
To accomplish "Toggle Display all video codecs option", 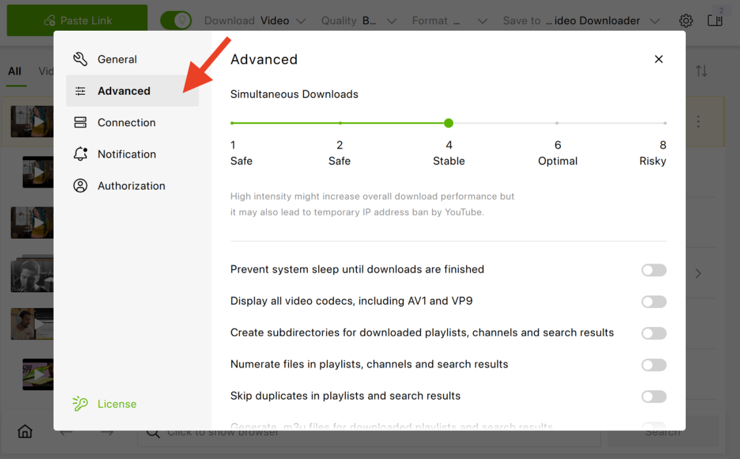I will [x=654, y=302].
